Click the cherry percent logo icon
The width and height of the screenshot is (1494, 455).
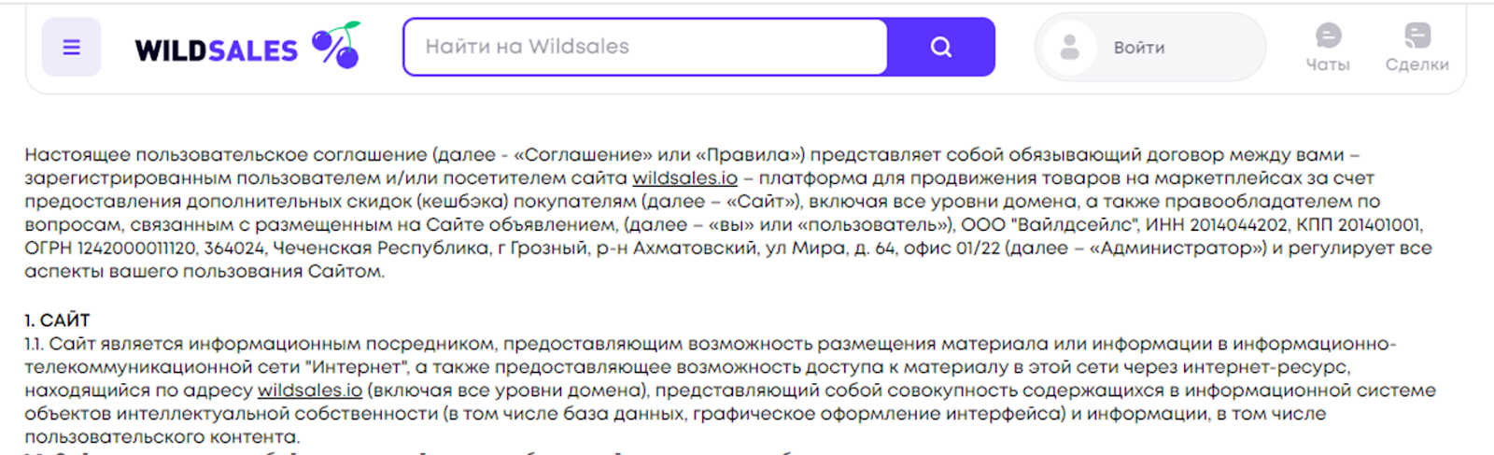[x=336, y=45]
